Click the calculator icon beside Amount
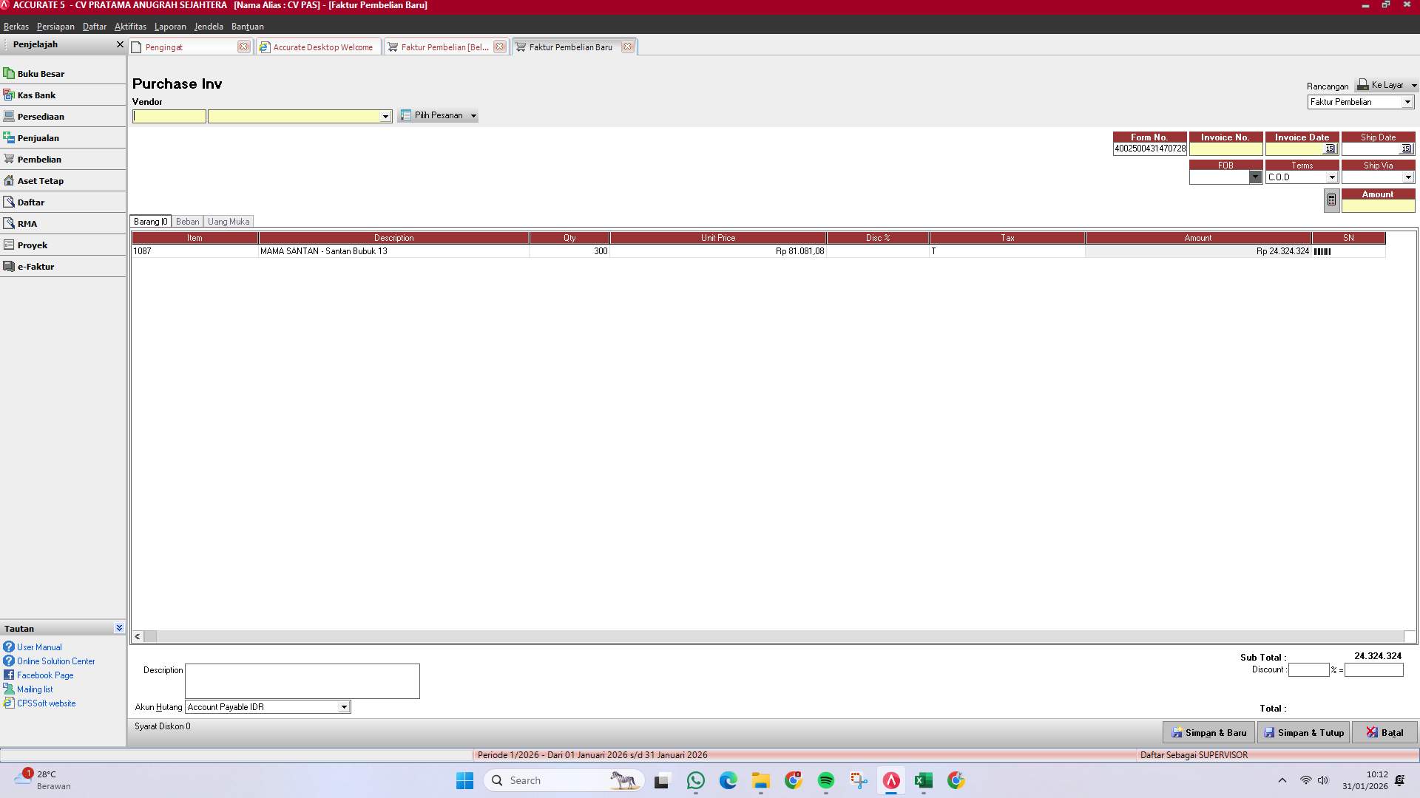The height and width of the screenshot is (798, 1420). point(1331,199)
